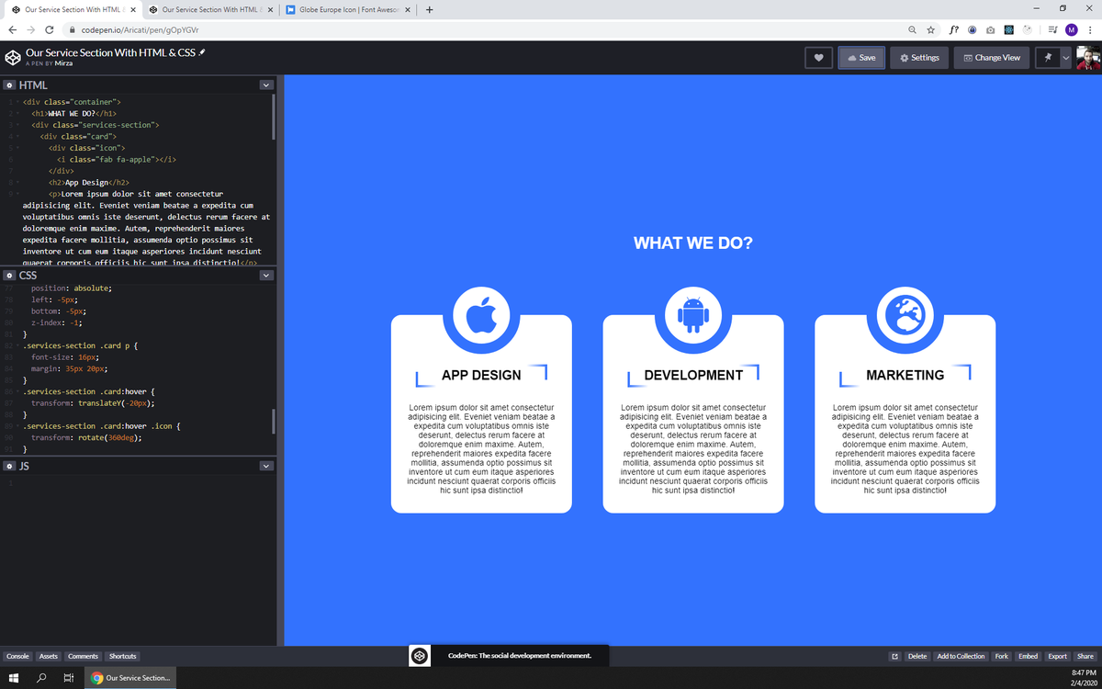Pin this pen with the pushpin button
Image resolution: width=1102 pixels, height=689 pixels.
pyautogui.click(x=1047, y=58)
